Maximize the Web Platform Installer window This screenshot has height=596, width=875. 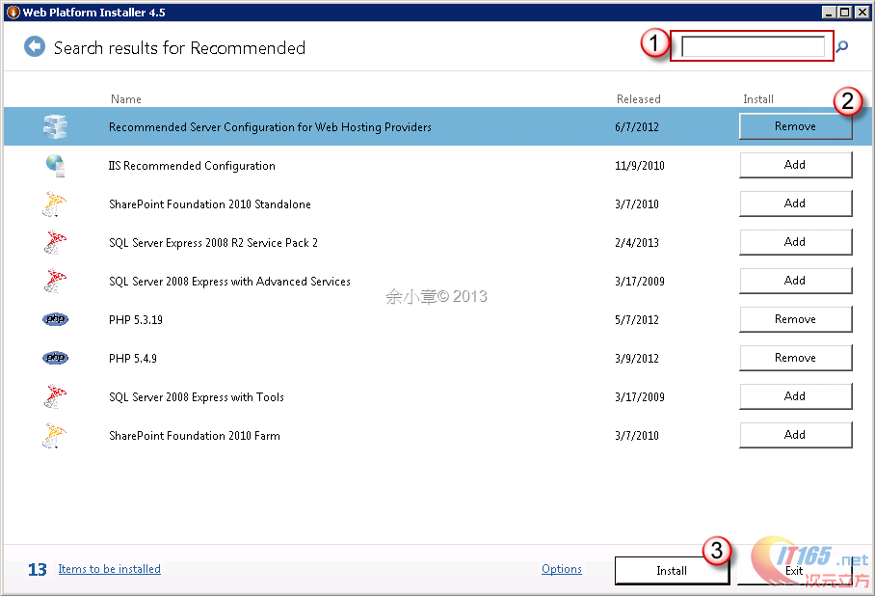(x=845, y=12)
